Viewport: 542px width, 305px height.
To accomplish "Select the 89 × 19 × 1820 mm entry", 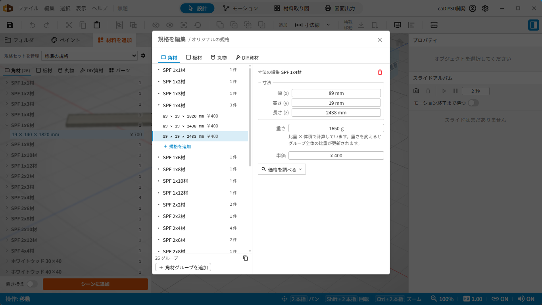I will tap(200, 116).
